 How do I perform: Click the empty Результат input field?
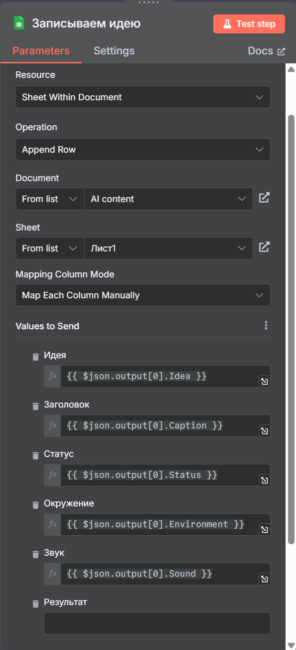(157, 623)
